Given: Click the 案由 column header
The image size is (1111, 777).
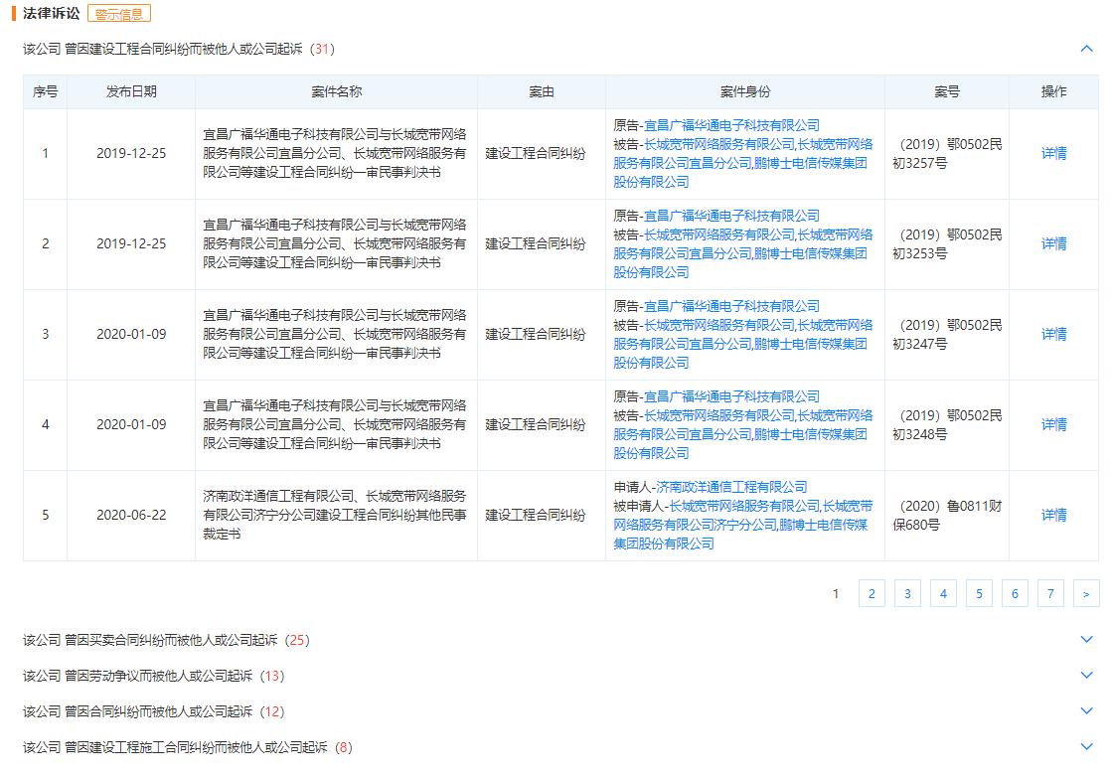Looking at the screenshot, I should pos(542,91).
